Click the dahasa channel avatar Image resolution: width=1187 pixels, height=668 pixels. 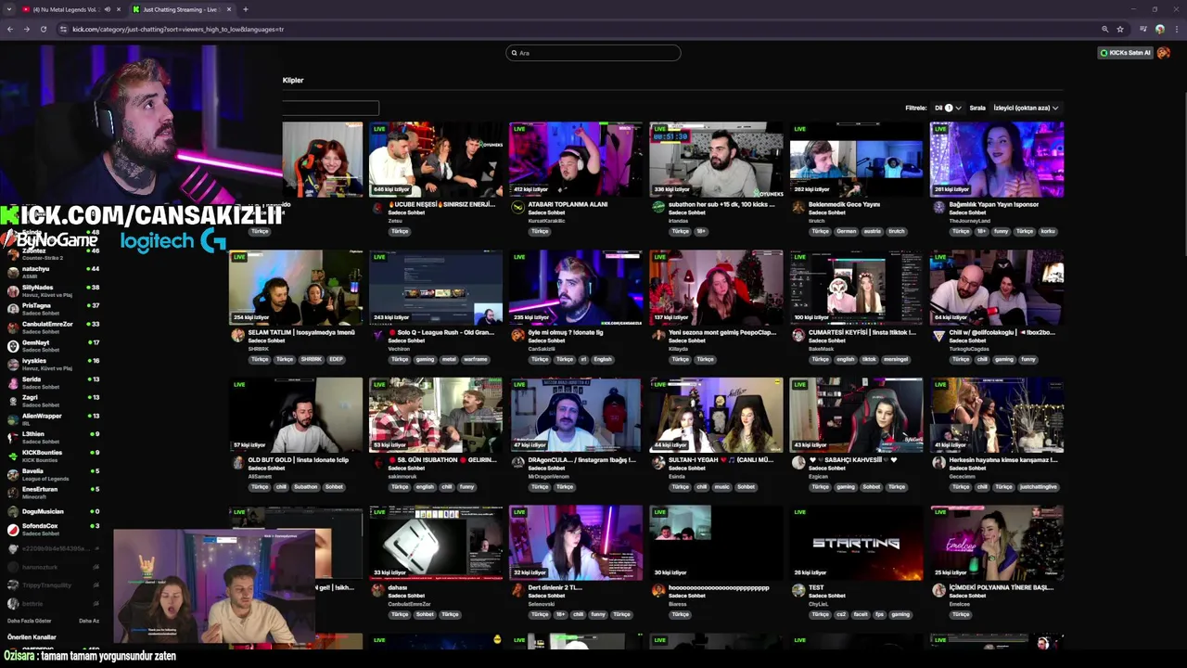(x=377, y=591)
